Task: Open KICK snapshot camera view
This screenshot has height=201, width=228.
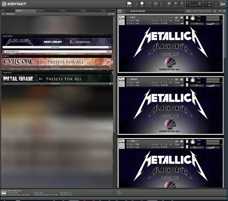Action: pyautogui.click(x=177, y=17)
